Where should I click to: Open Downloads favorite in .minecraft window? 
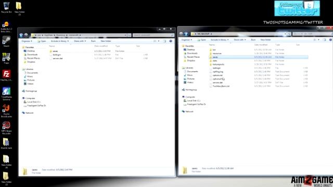[32, 55]
